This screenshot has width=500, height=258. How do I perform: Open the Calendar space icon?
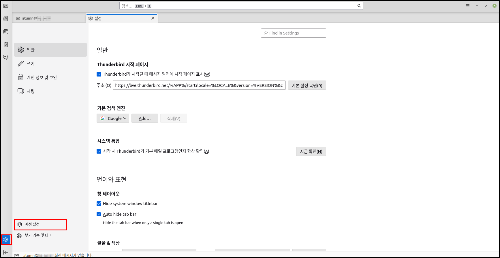point(6,32)
